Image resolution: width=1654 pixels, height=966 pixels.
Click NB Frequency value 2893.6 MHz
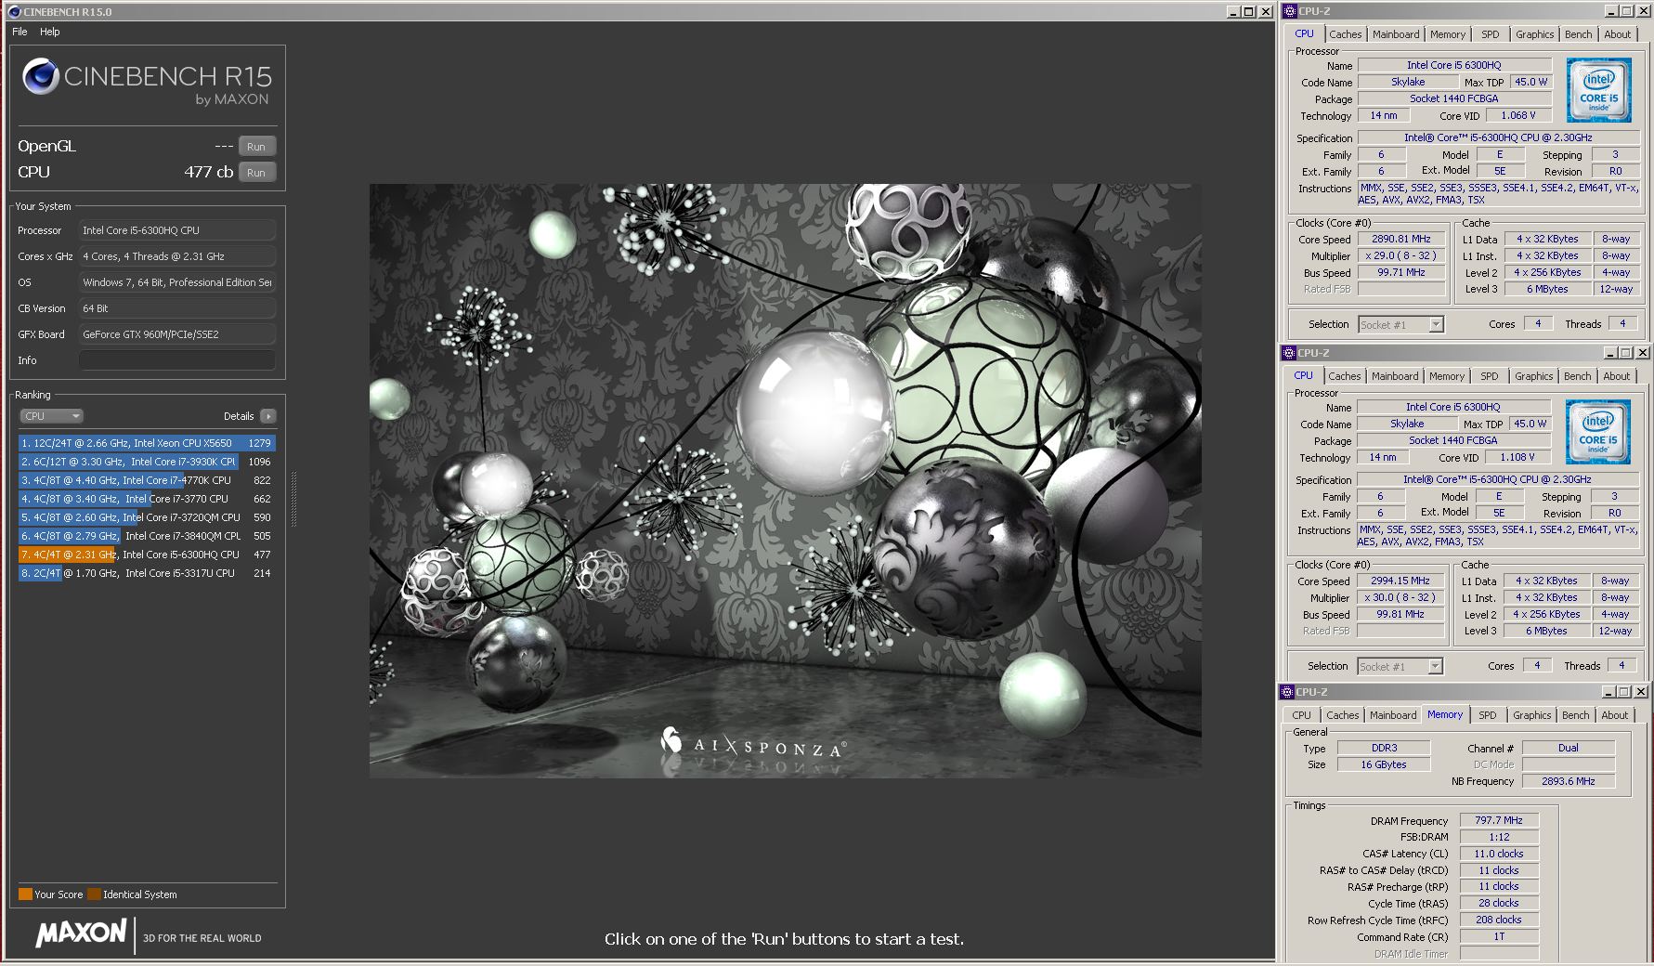[x=1568, y=781]
